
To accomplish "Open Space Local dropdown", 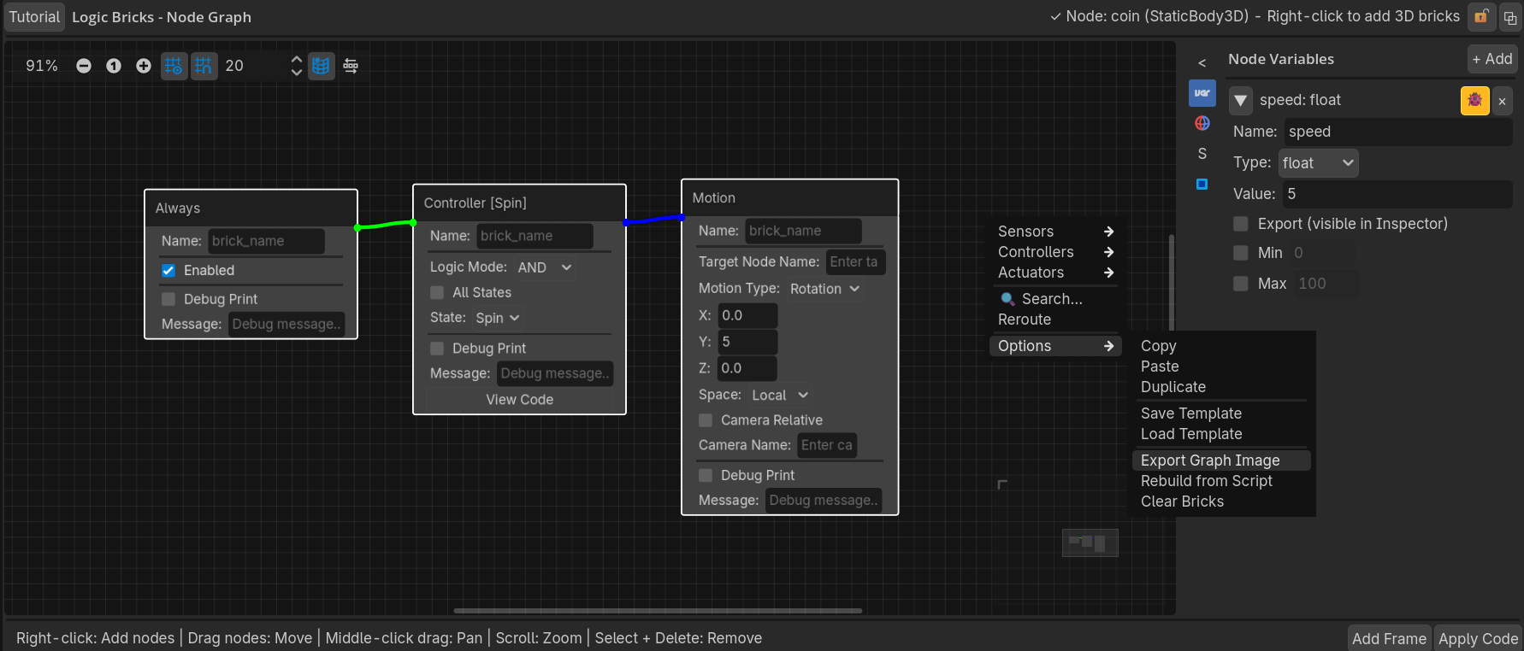I will click(779, 395).
